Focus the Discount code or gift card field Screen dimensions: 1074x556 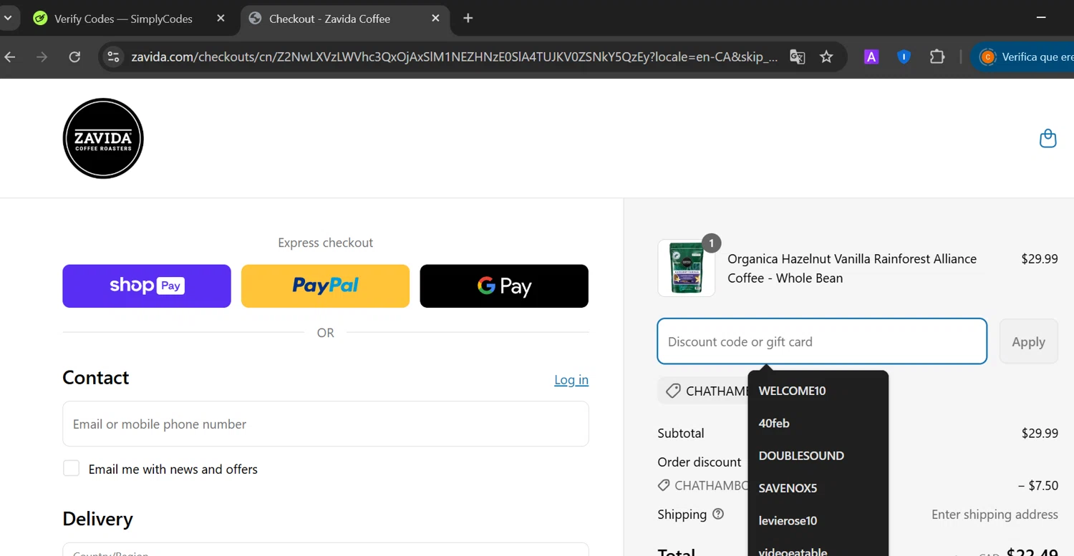(822, 341)
